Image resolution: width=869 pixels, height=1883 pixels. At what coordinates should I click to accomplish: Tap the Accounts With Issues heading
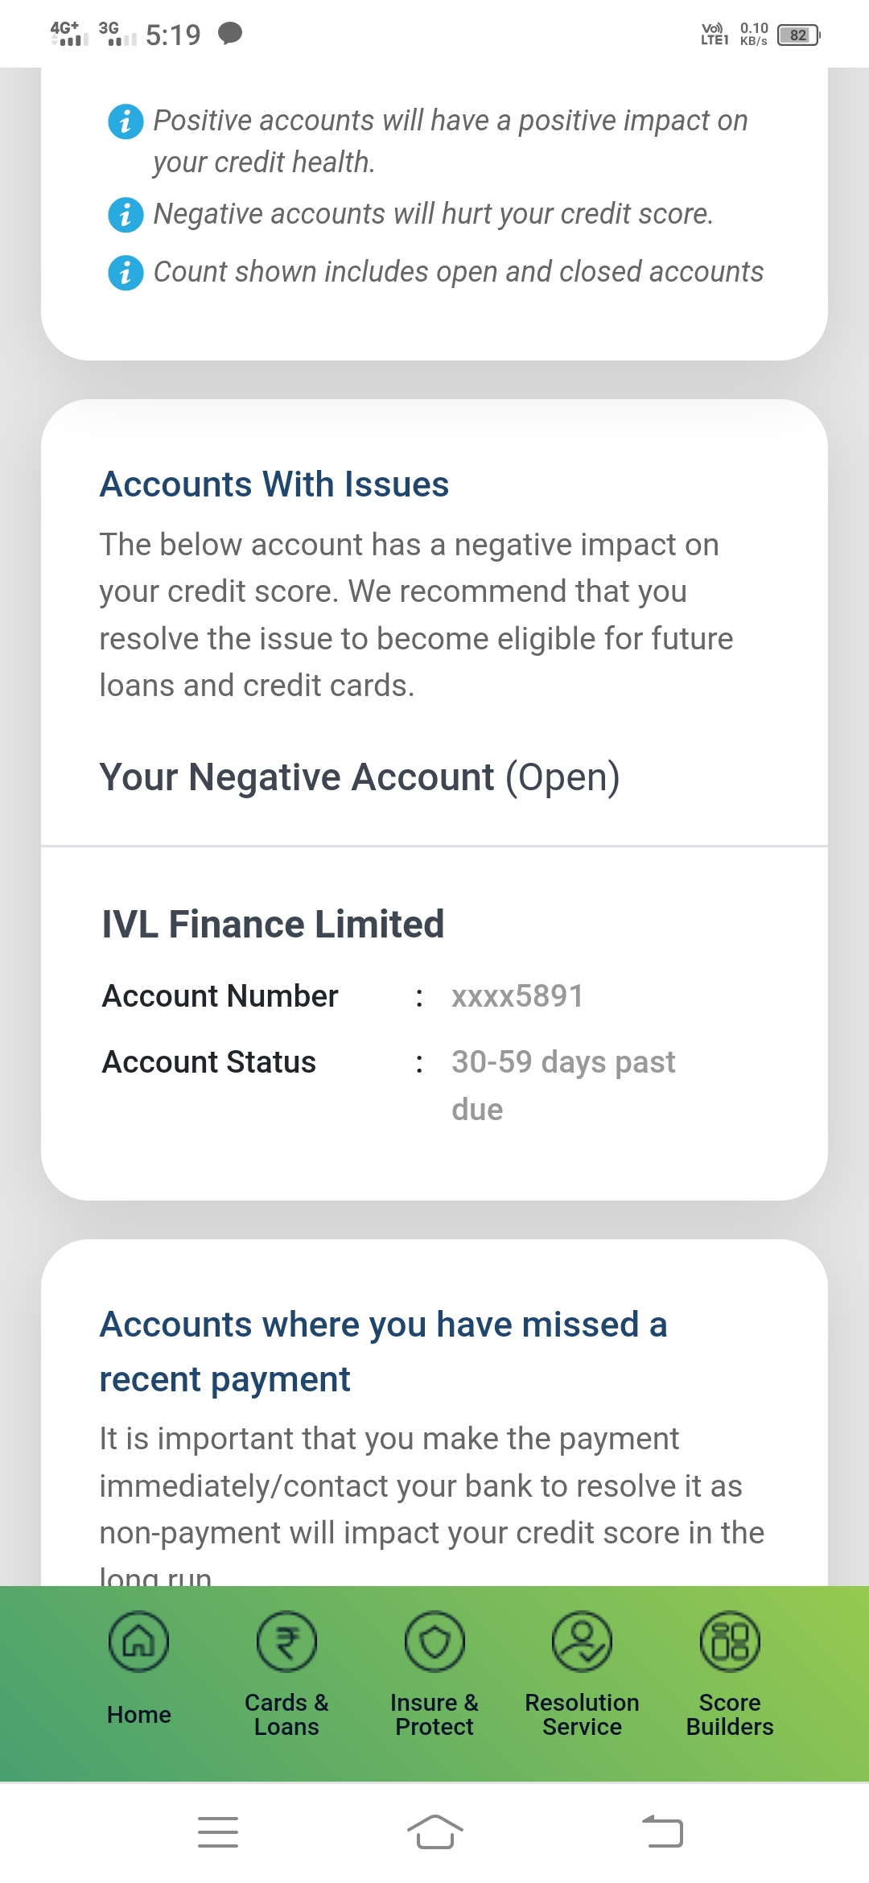click(274, 484)
